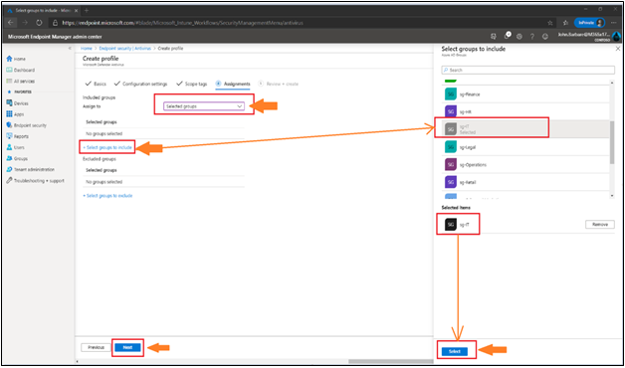Open the portal settings gear icon
Screen dimensions: 625x368
point(520,36)
